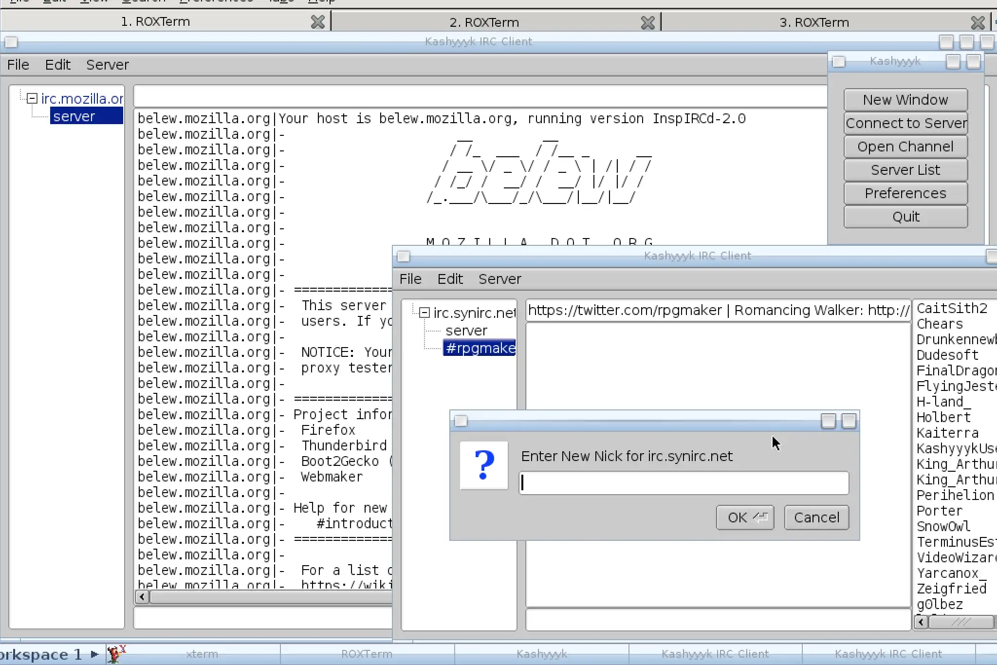Click the Open Channel button
The image size is (997, 665).
[905, 147]
